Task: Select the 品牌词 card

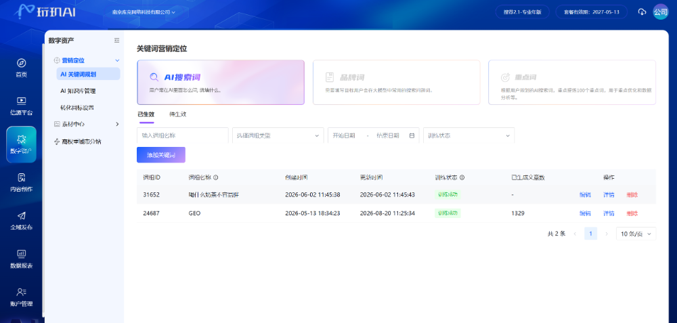Action: [x=396, y=83]
